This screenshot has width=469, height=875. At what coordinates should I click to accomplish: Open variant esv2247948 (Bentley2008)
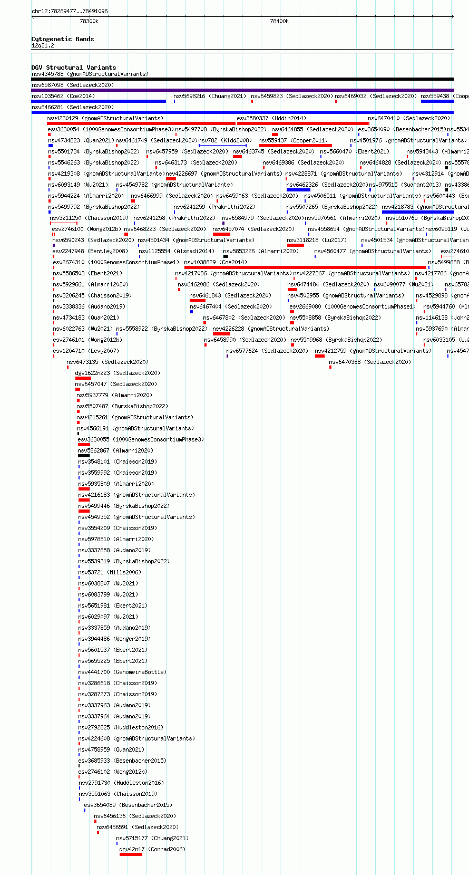(90, 251)
